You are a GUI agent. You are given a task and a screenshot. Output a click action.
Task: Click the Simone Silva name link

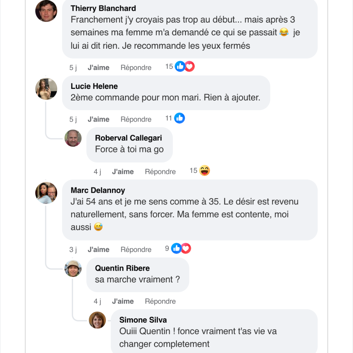[143, 320]
